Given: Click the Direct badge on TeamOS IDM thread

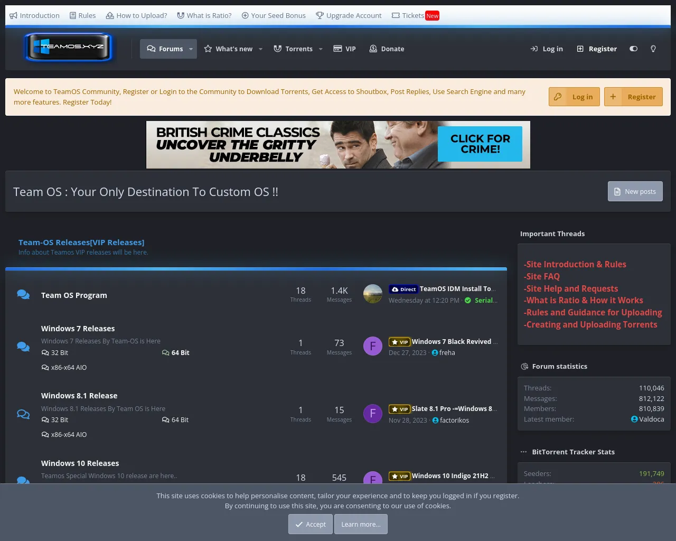Looking at the screenshot, I should click(x=403, y=289).
